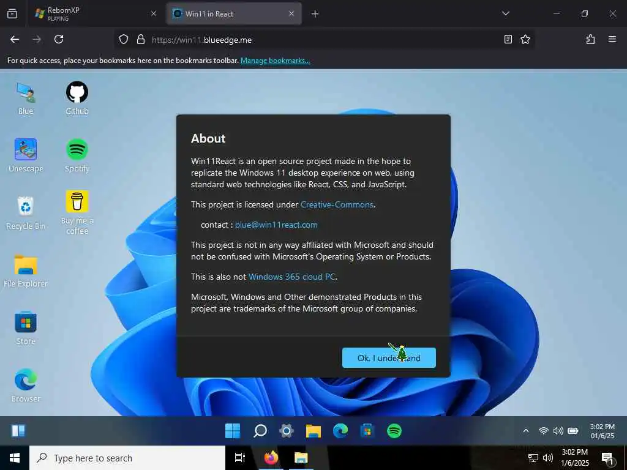This screenshot has height=470, width=627.
Task: Click the tracking protection shield icon
Action: (124, 40)
